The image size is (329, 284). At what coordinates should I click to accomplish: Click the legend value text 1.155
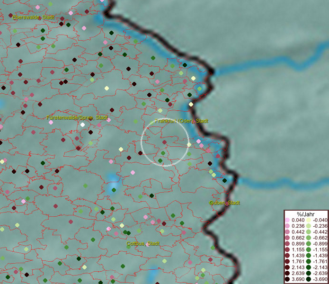pos(298,249)
